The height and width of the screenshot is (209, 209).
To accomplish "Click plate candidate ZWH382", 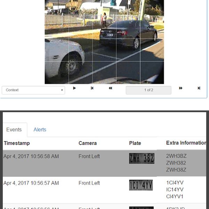I will tap(176, 163).
